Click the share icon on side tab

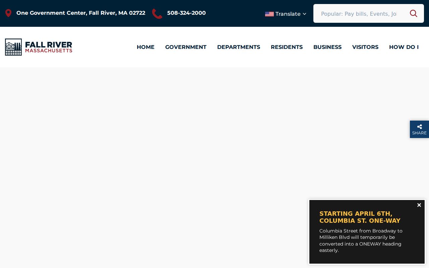(x=420, y=127)
